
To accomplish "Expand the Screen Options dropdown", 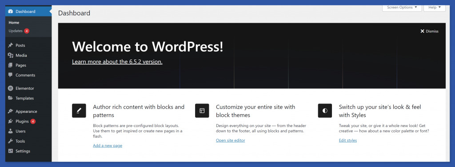I will pyautogui.click(x=402, y=8).
